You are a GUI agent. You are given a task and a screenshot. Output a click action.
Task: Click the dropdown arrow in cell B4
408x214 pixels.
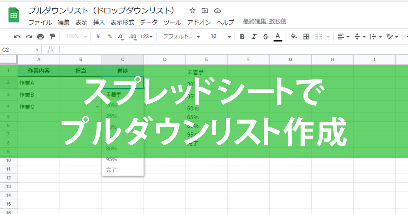[x=98, y=107]
